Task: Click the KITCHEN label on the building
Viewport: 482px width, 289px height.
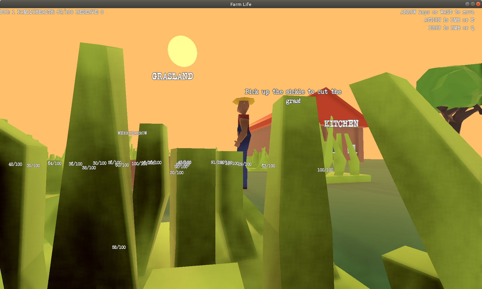Action: pyautogui.click(x=341, y=124)
